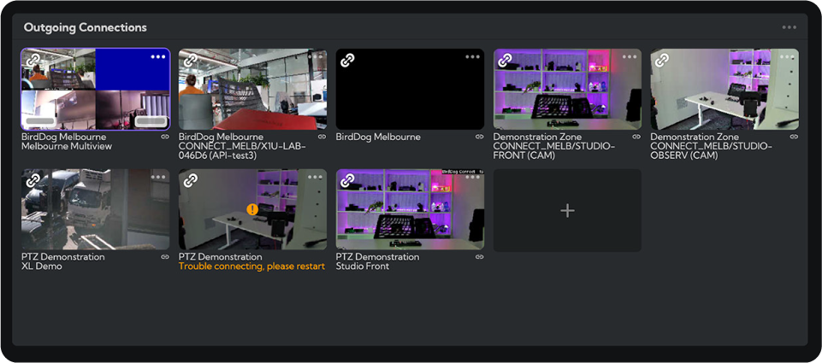Click small link icon beside Studio Front label

479,257
